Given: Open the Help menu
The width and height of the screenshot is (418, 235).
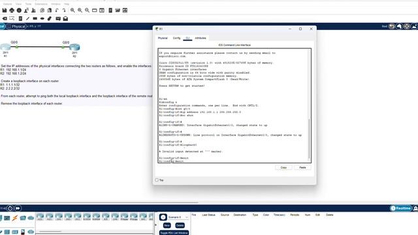Looking at the screenshot, I should (x=67, y=4).
